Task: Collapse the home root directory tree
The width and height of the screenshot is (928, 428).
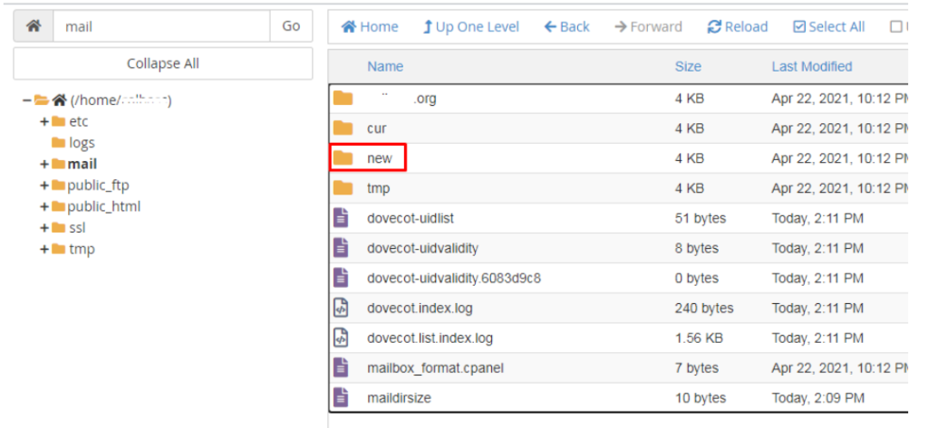Action: (27, 100)
